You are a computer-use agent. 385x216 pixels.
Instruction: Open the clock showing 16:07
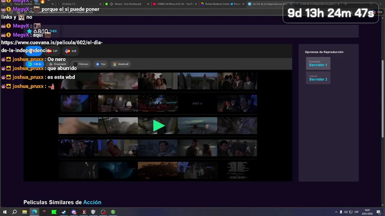click(x=367, y=212)
